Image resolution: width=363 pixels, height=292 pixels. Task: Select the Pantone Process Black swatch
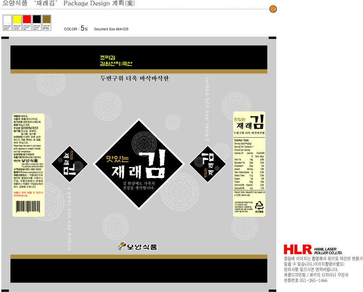pyautogui.click(x=37, y=19)
